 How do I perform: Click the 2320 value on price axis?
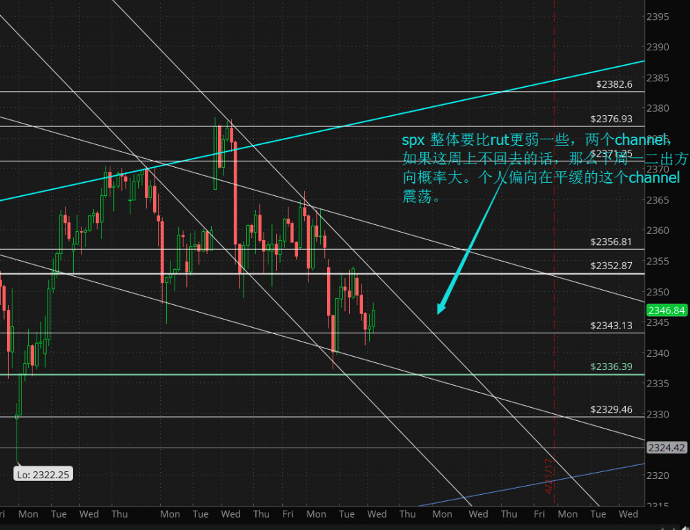658,475
